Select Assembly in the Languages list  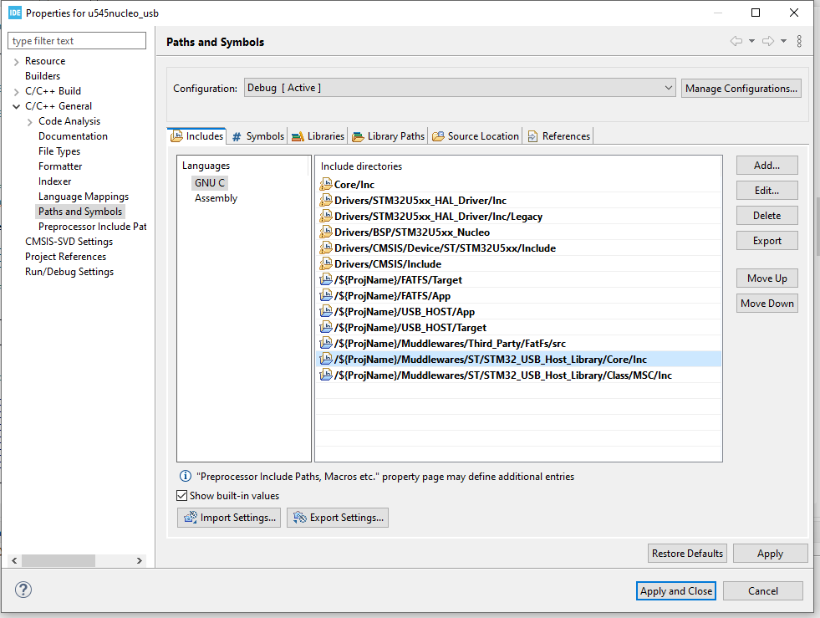[216, 198]
